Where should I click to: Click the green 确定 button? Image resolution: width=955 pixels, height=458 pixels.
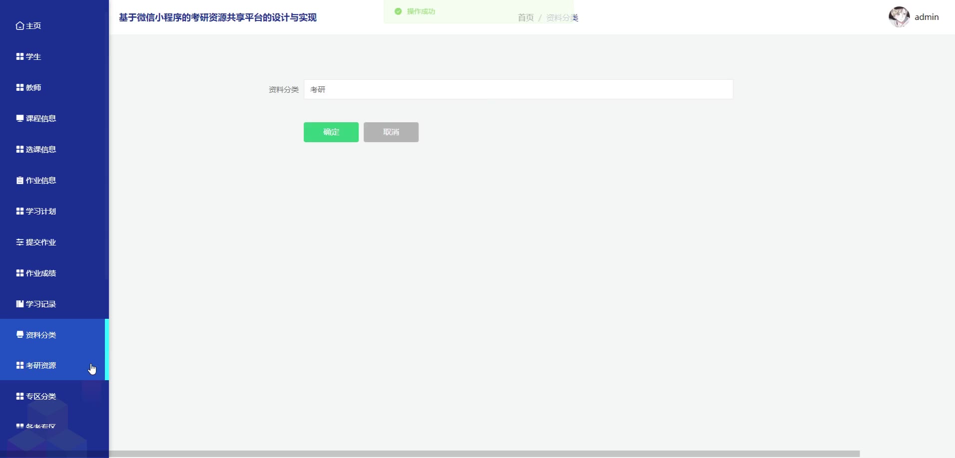click(x=331, y=132)
